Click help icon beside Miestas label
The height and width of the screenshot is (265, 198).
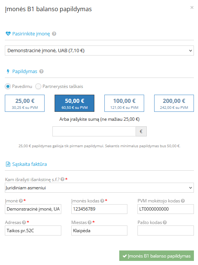(90, 223)
